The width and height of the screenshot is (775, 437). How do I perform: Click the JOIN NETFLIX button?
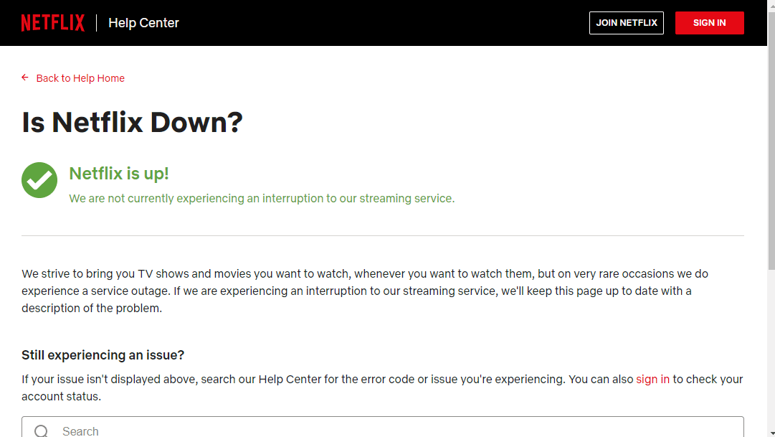click(626, 23)
